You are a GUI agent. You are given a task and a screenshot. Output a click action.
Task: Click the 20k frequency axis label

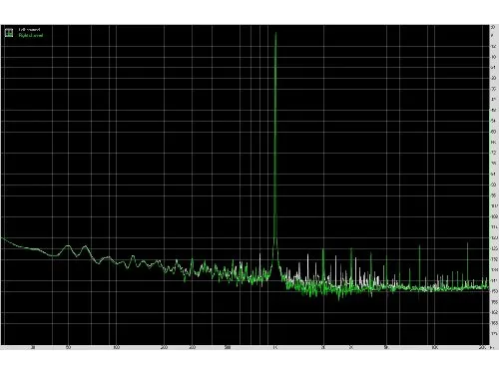(482, 348)
